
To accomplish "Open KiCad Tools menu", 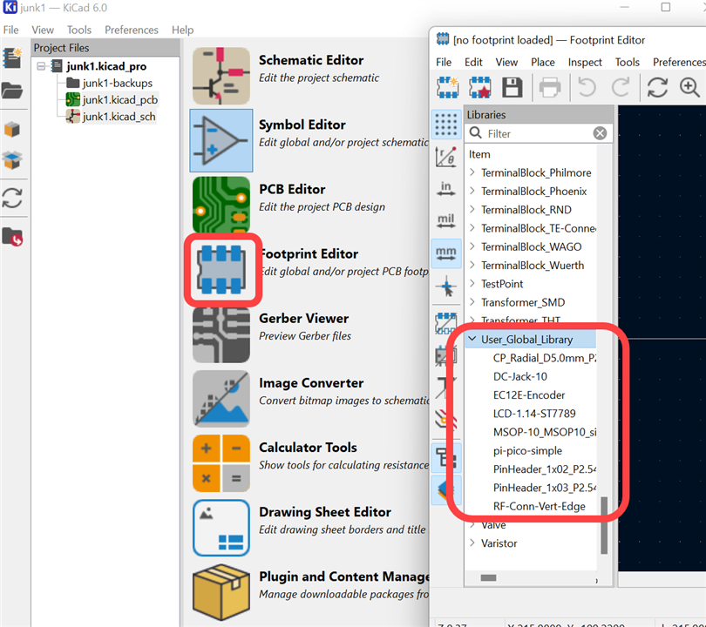I will coord(79,30).
